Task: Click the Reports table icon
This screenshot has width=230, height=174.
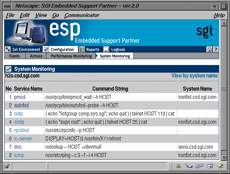Action: (x=82, y=49)
